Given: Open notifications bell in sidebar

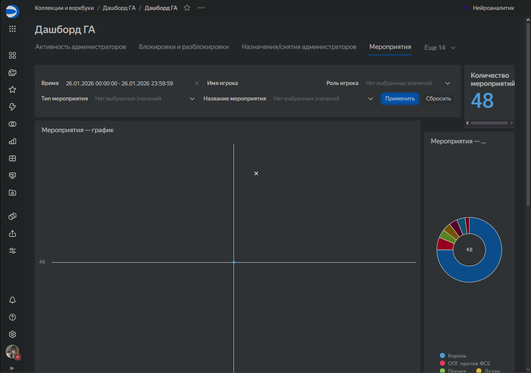Looking at the screenshot, I should 12,300.
